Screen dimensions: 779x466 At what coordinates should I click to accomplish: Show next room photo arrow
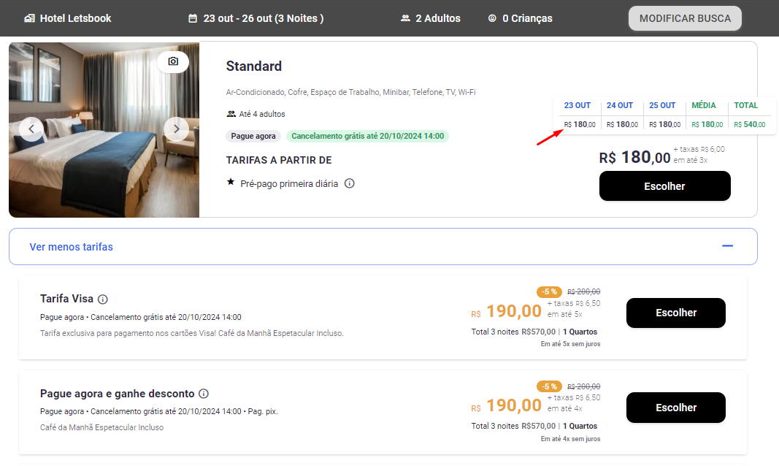177,129
